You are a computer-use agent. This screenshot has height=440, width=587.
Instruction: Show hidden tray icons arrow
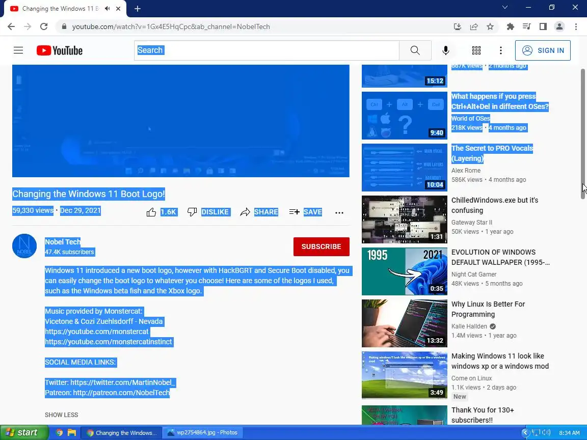tap(525, 432)
